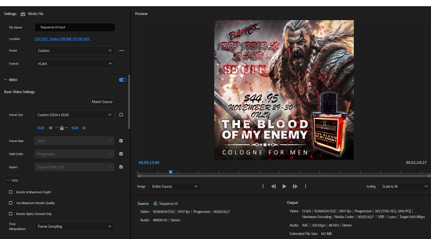Screen dimensions: 431x239
Task: Collapse the VIDEO section chevron
Action: point(5,80)
